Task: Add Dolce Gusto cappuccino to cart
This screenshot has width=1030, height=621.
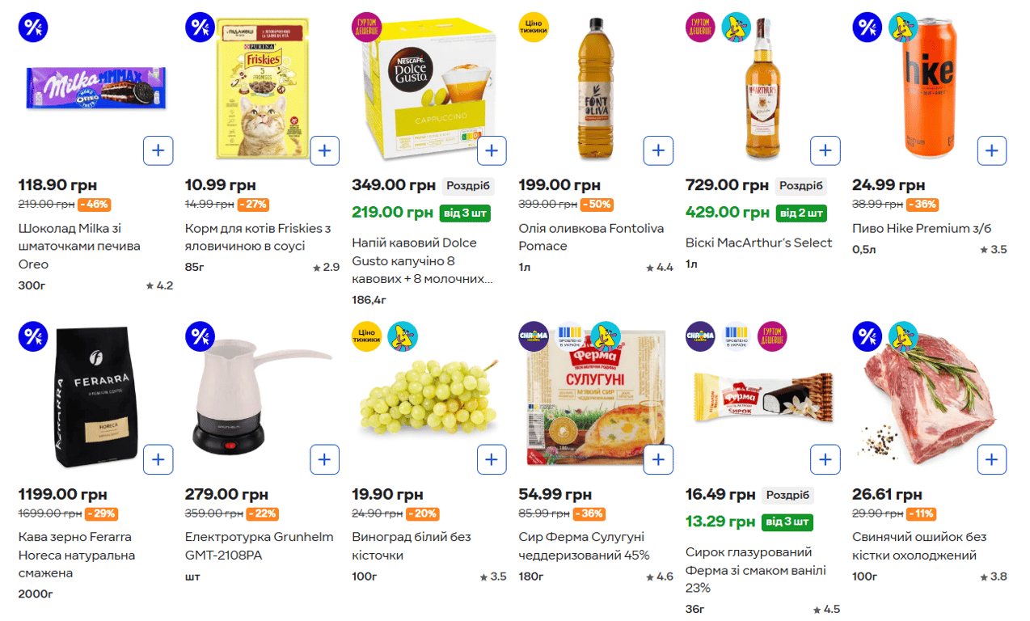Action: point(492,150)
